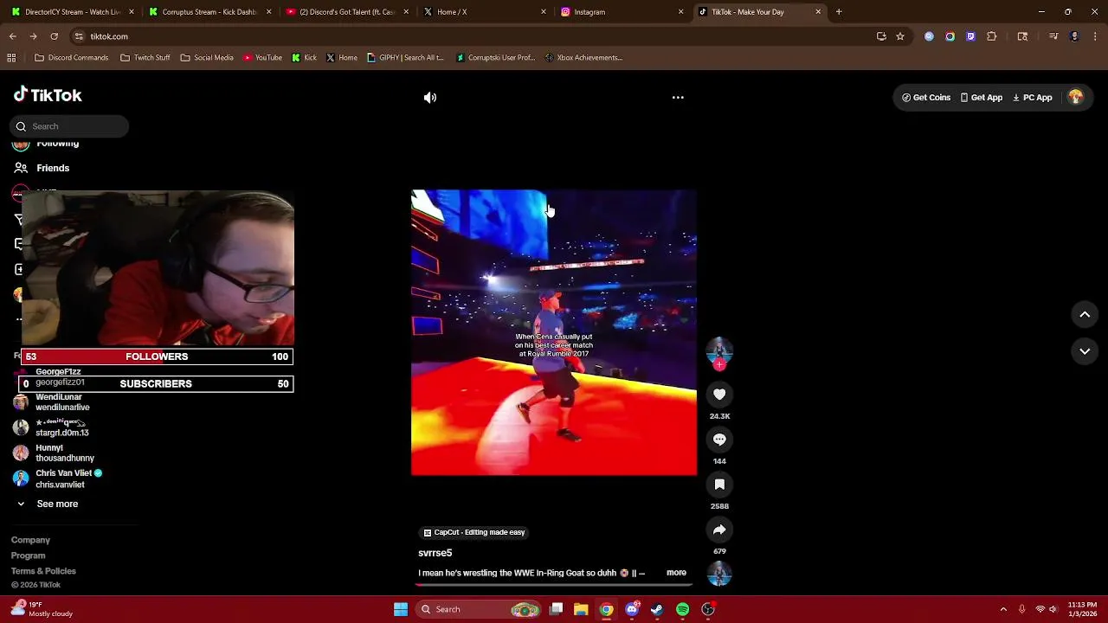This screenshot has width=1108, height=623.
Task: Click the playing TikTok video
Action: (x=554, y=332)
